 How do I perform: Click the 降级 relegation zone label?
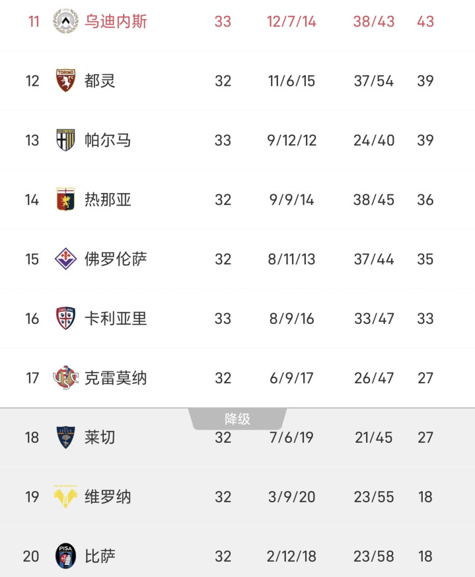click(237, 419)
